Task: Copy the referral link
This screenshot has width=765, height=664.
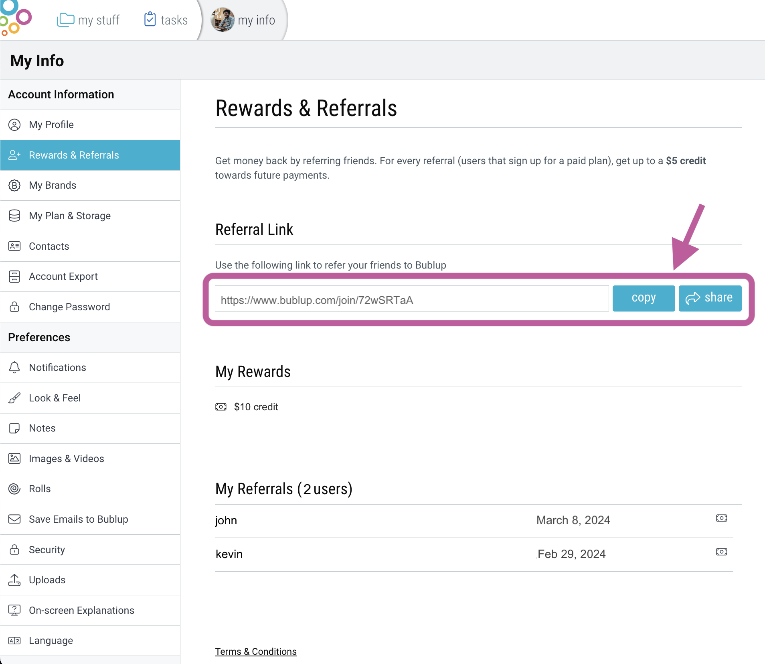Action: point(644,298)
